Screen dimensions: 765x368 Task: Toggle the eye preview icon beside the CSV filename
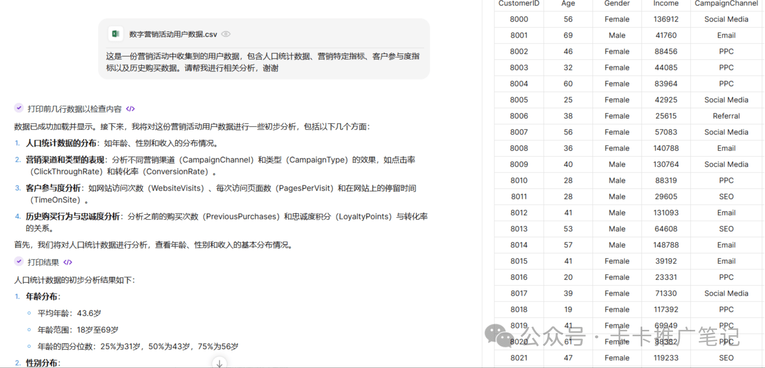(226, 34)
